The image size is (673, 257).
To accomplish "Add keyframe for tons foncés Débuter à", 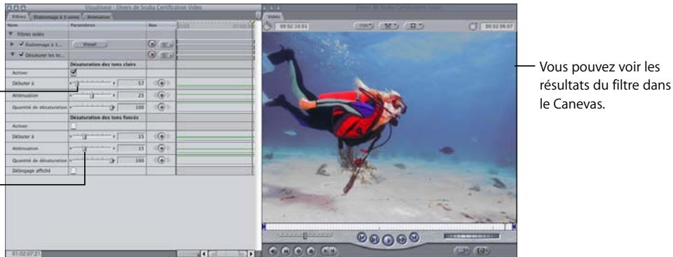I will click(162, 137).
